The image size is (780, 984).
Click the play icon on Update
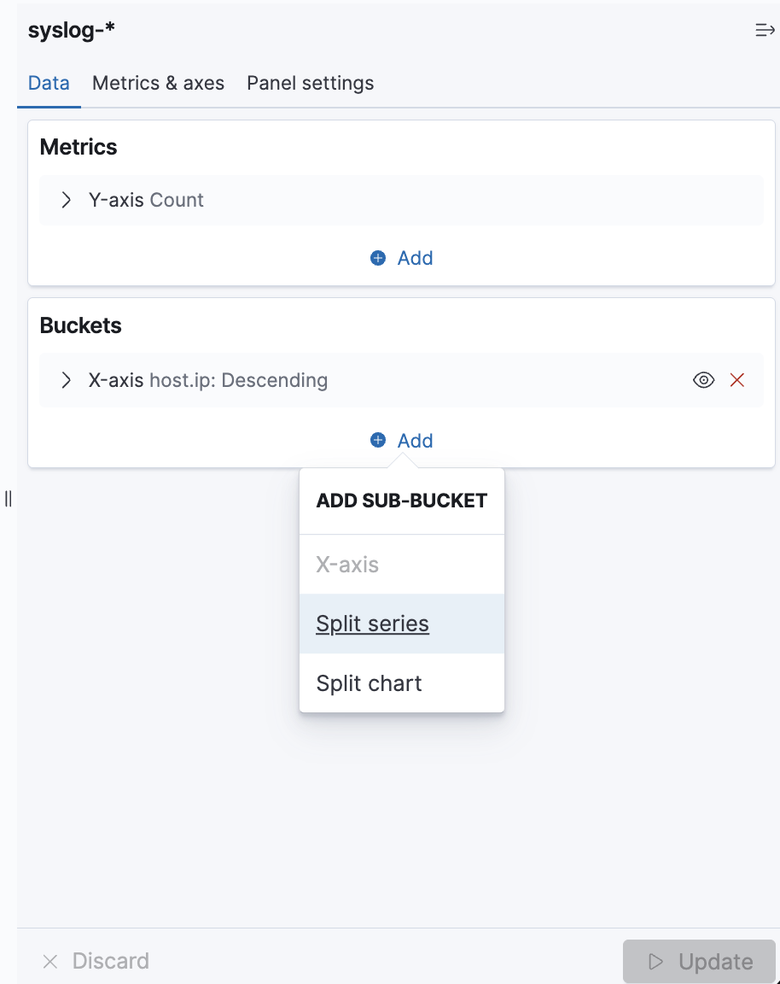[x=656, y=962]
